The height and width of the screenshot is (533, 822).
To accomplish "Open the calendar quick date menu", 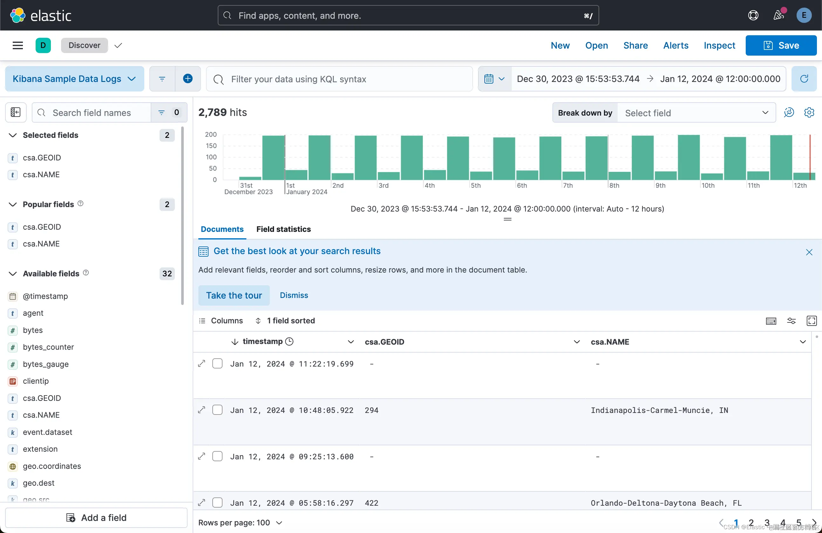I will [494, 79].
